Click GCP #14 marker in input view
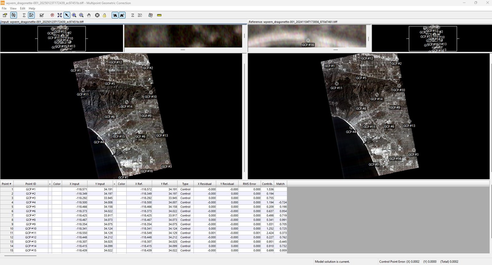The image size is (492, 265). [x=127, y=102]
